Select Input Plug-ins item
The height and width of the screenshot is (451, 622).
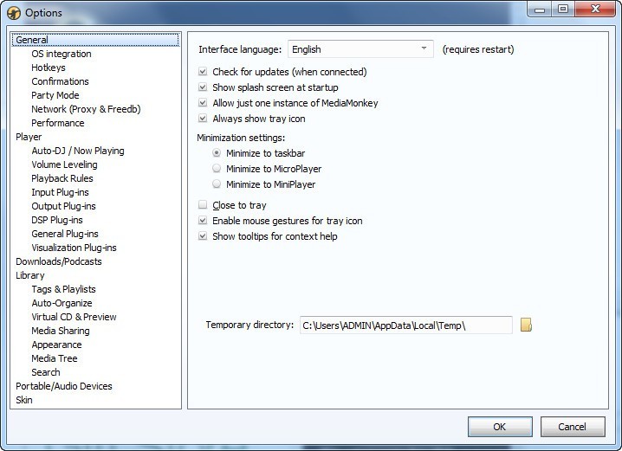click(61, 193)
